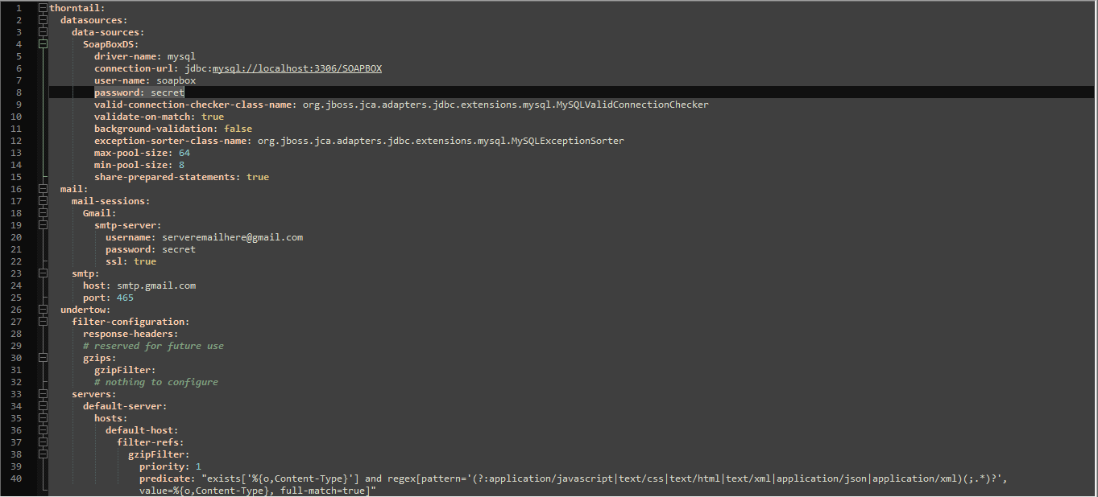
Task: Fold the filter-configuration block
Action: point(43,322)
